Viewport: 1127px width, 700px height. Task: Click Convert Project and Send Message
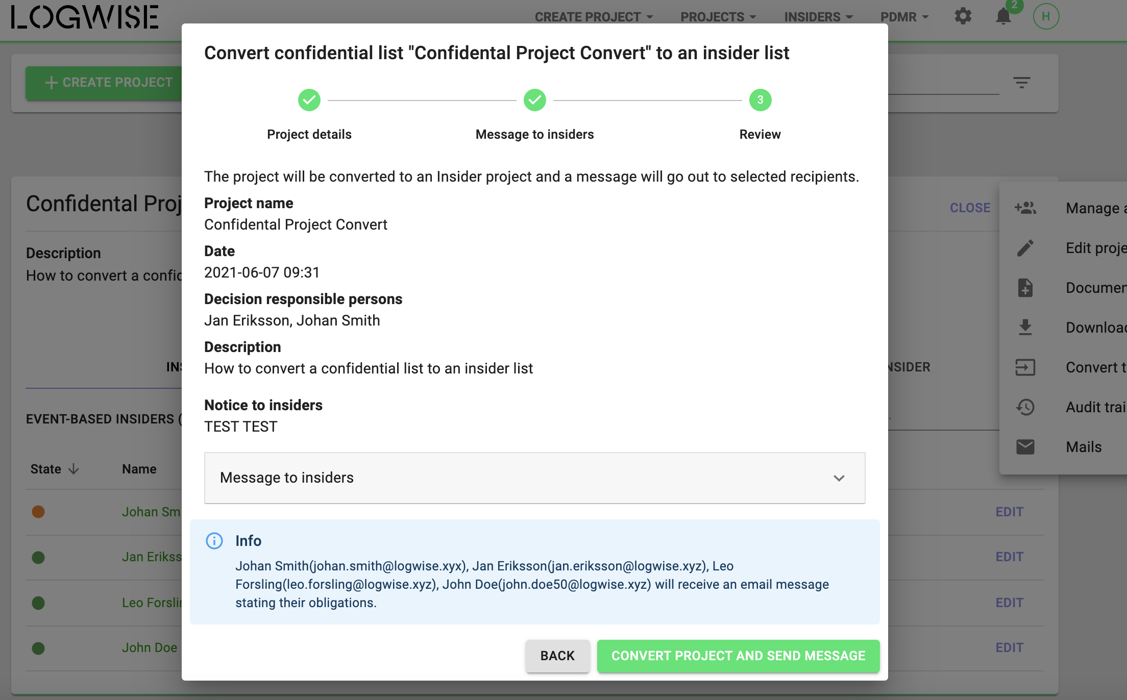click(x=739, y=656)
